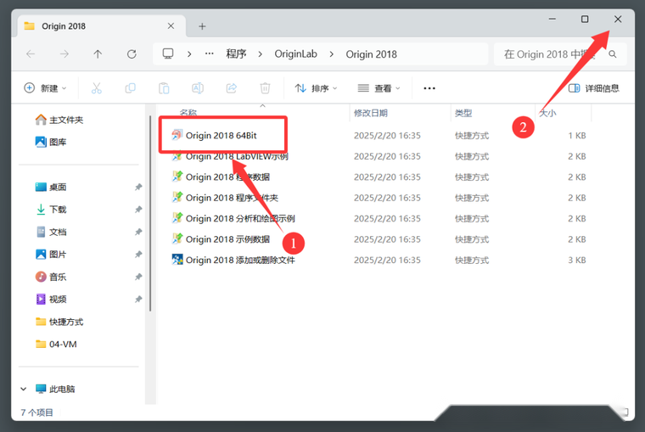Click the Share icon in toolbar
The image size is (645, 432).
(231, 88)
